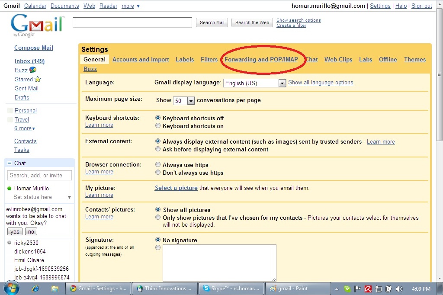This screenshot has height=295, width=443.
Task: Click the Buzz speech bubble icon
Action: pyautogui.click(x=33, y=70)
